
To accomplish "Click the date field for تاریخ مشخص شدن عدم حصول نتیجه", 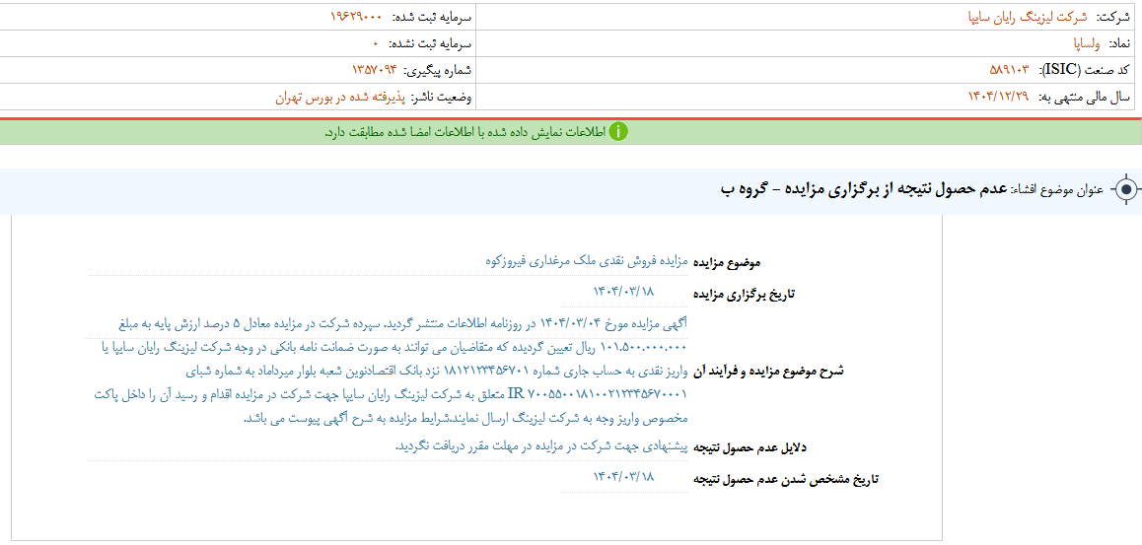I will click(x=622, y=477).
